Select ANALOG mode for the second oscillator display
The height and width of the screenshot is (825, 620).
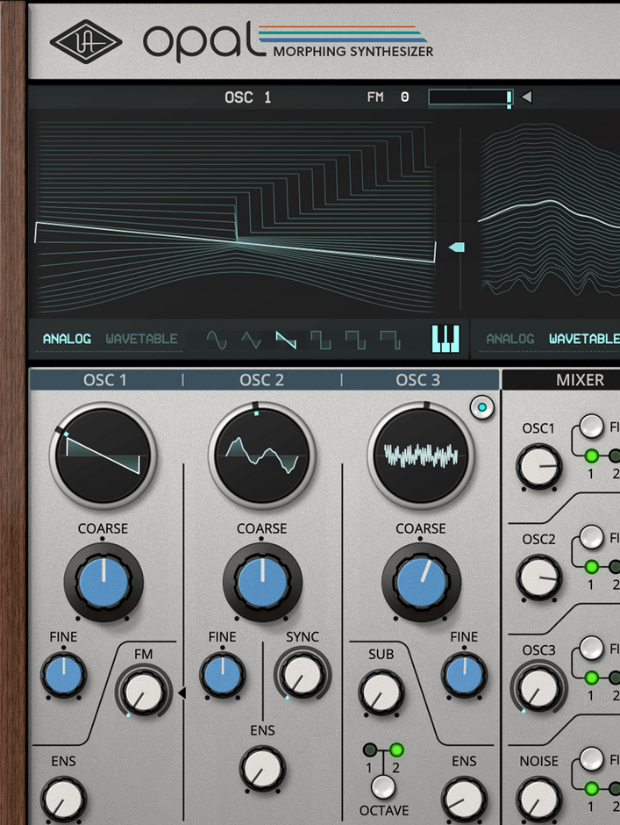coord(510,339)
